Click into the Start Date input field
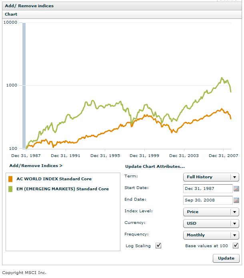 click(208, 189)
